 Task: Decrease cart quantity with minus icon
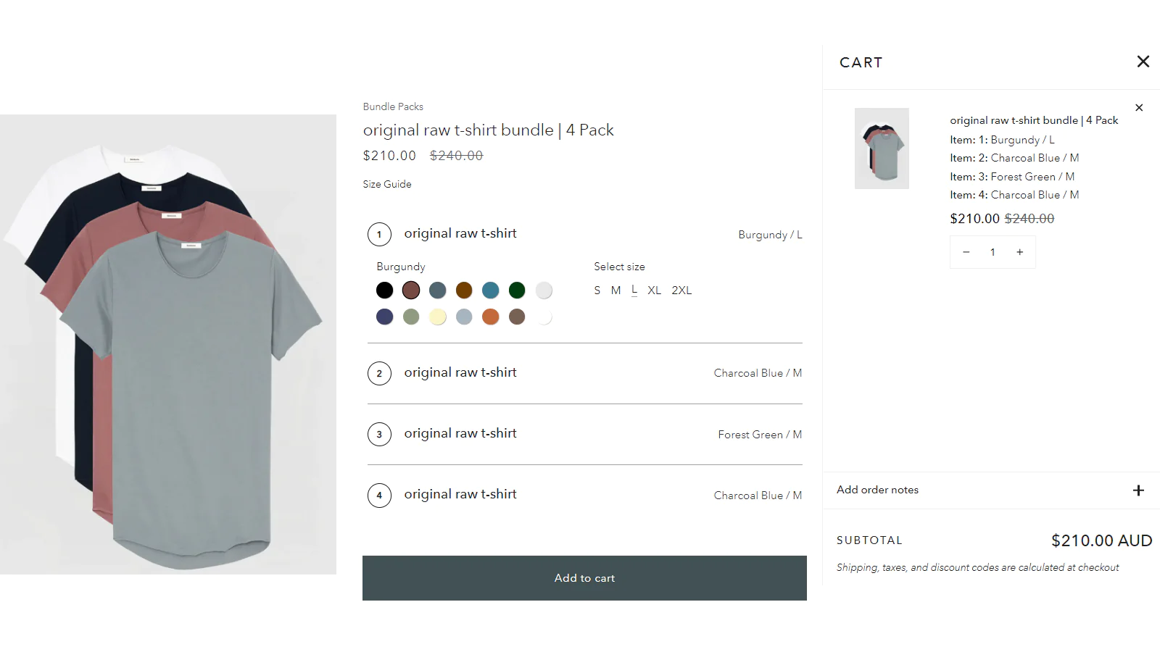966,252
